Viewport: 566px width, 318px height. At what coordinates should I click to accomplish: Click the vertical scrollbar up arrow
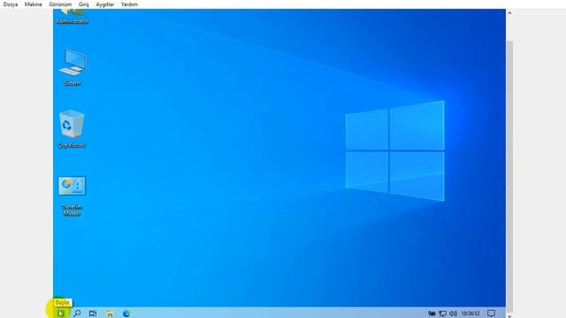pyautogui.click(x=509, y=12)
